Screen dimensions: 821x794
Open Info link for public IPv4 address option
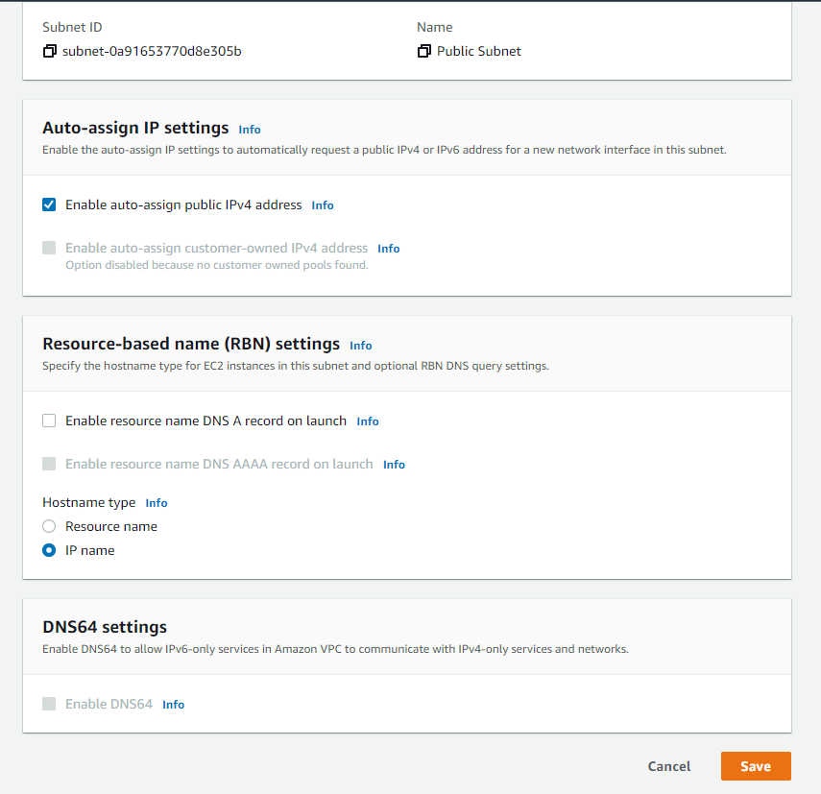pos(323,205)
